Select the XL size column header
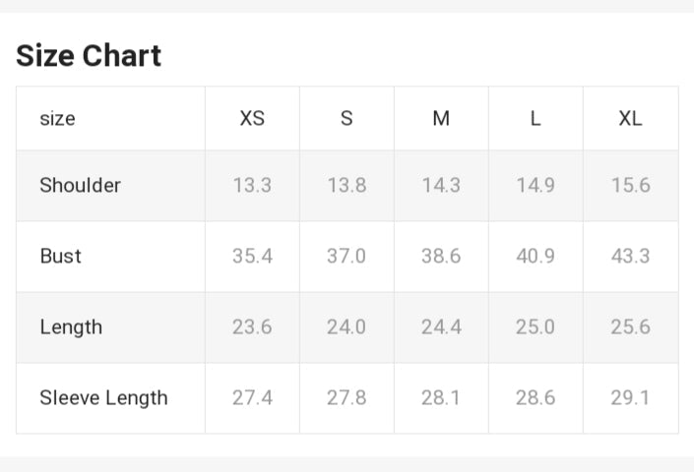 tap(630, 118)
